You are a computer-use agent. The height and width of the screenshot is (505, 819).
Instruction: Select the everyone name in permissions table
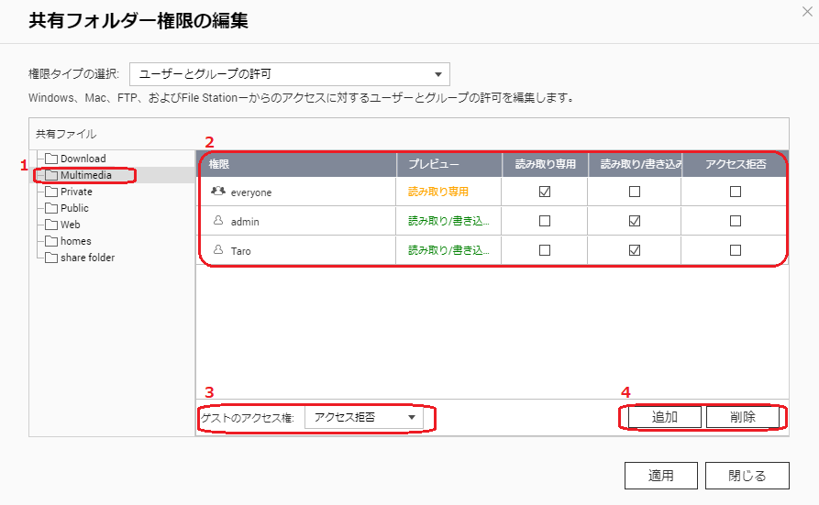click(251, 192)
